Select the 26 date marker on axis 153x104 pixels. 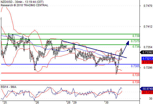point(37,102)
